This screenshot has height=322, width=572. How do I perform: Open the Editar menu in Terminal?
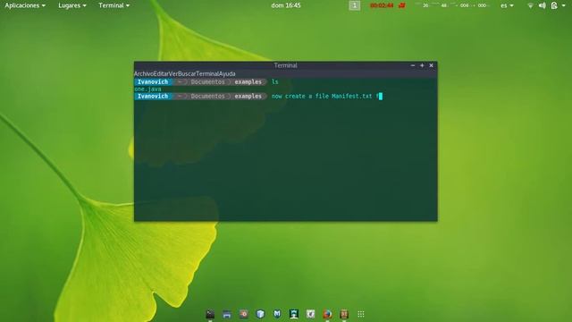(x=161, y=73)
